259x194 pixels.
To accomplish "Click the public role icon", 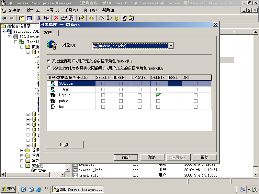I will 53,101.
